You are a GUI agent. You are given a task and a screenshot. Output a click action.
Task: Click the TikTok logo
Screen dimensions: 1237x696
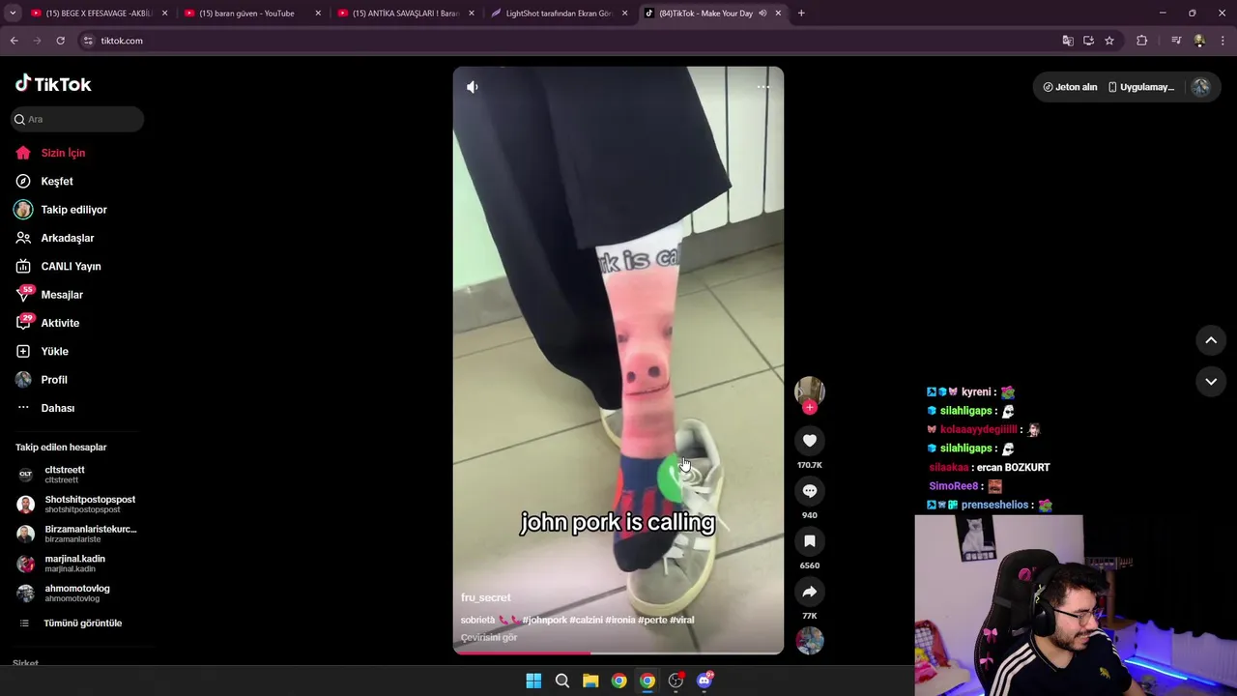tap(53, 84)
